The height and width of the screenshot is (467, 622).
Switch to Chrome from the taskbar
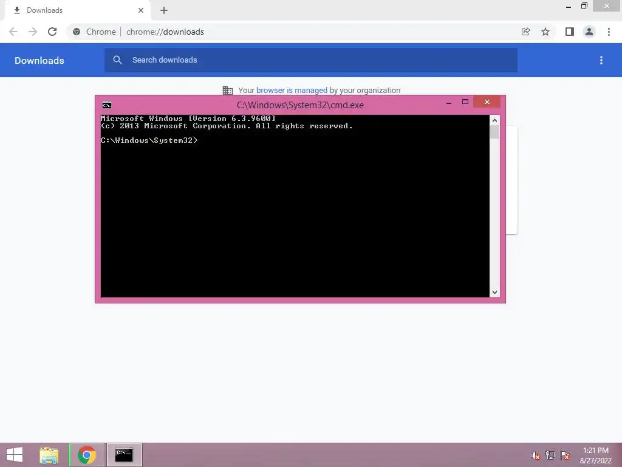pos(87,455)
